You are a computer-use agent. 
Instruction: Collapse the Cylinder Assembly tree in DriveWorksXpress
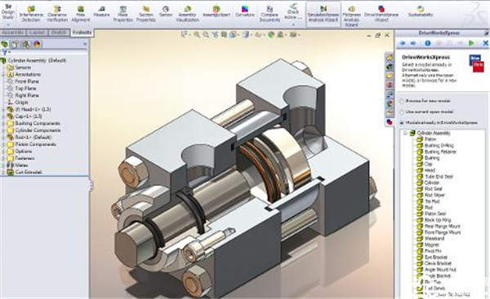(x=405, y=133)
